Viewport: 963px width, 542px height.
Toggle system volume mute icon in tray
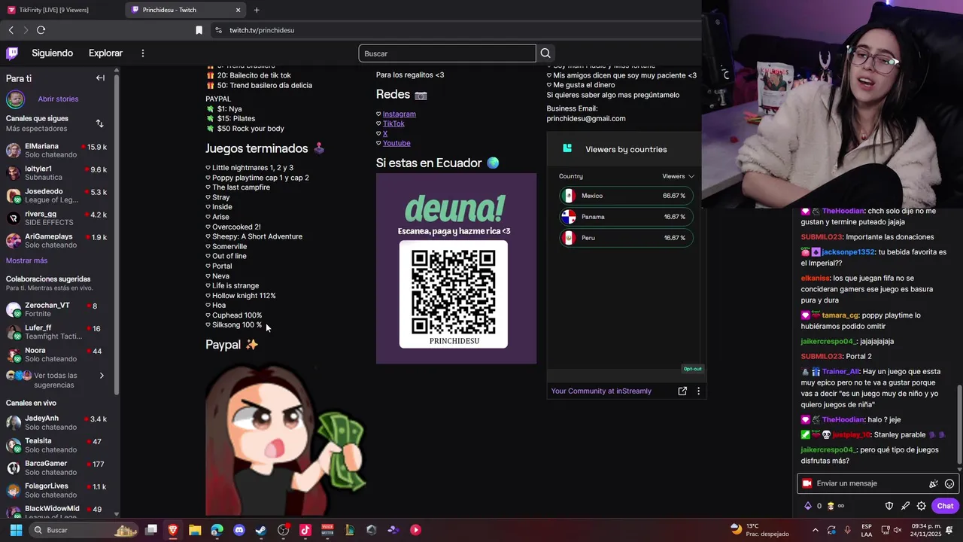coord(897,530)
